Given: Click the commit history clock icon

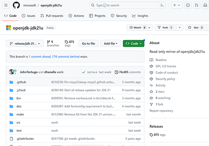Looking at the screenshot, I should [x=116, y=72].
